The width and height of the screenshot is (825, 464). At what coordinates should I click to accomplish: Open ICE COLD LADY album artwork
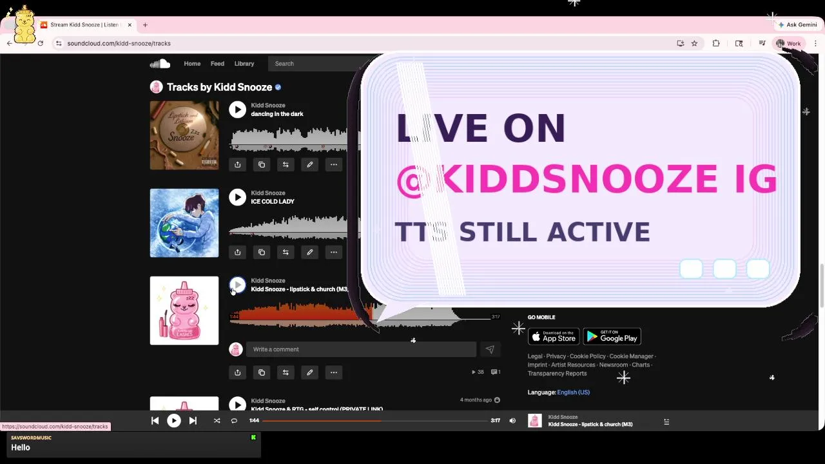[x=184, y=223]
